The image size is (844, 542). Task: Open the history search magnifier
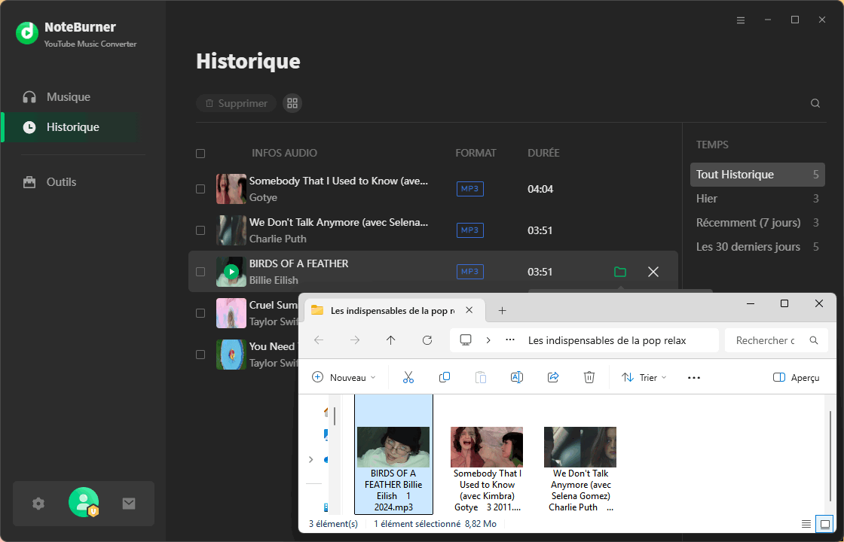tap(815, 103)
